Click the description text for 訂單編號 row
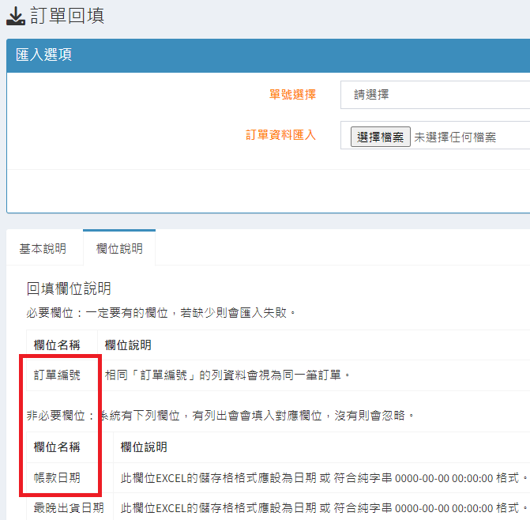The image size is (530, 520). click(x=227, y=375)
